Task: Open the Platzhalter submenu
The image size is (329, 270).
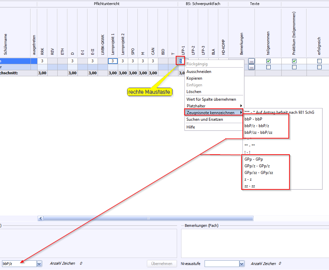Action: [214, 106]
